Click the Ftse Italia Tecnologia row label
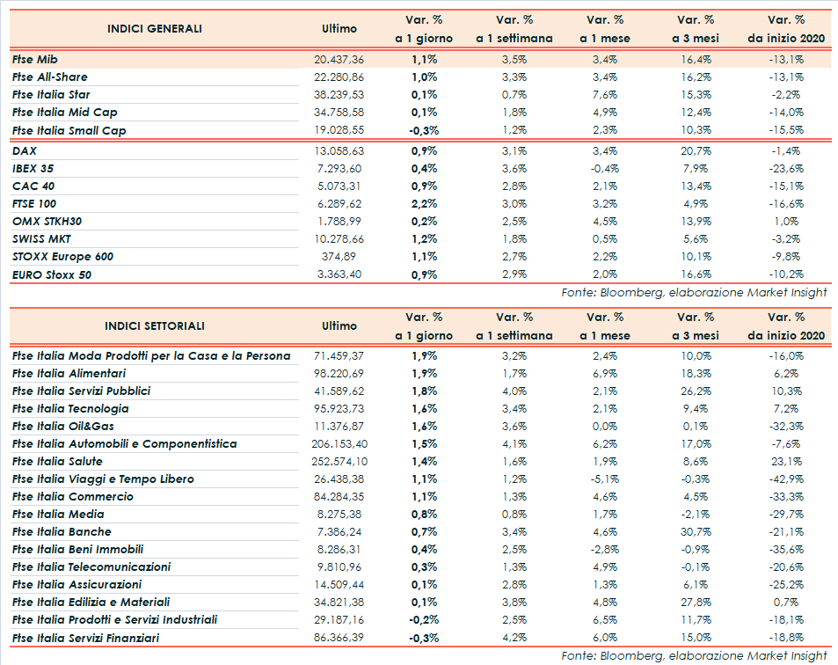The width and height of the screenshot is (838, 665). click(x=71, y=409)
